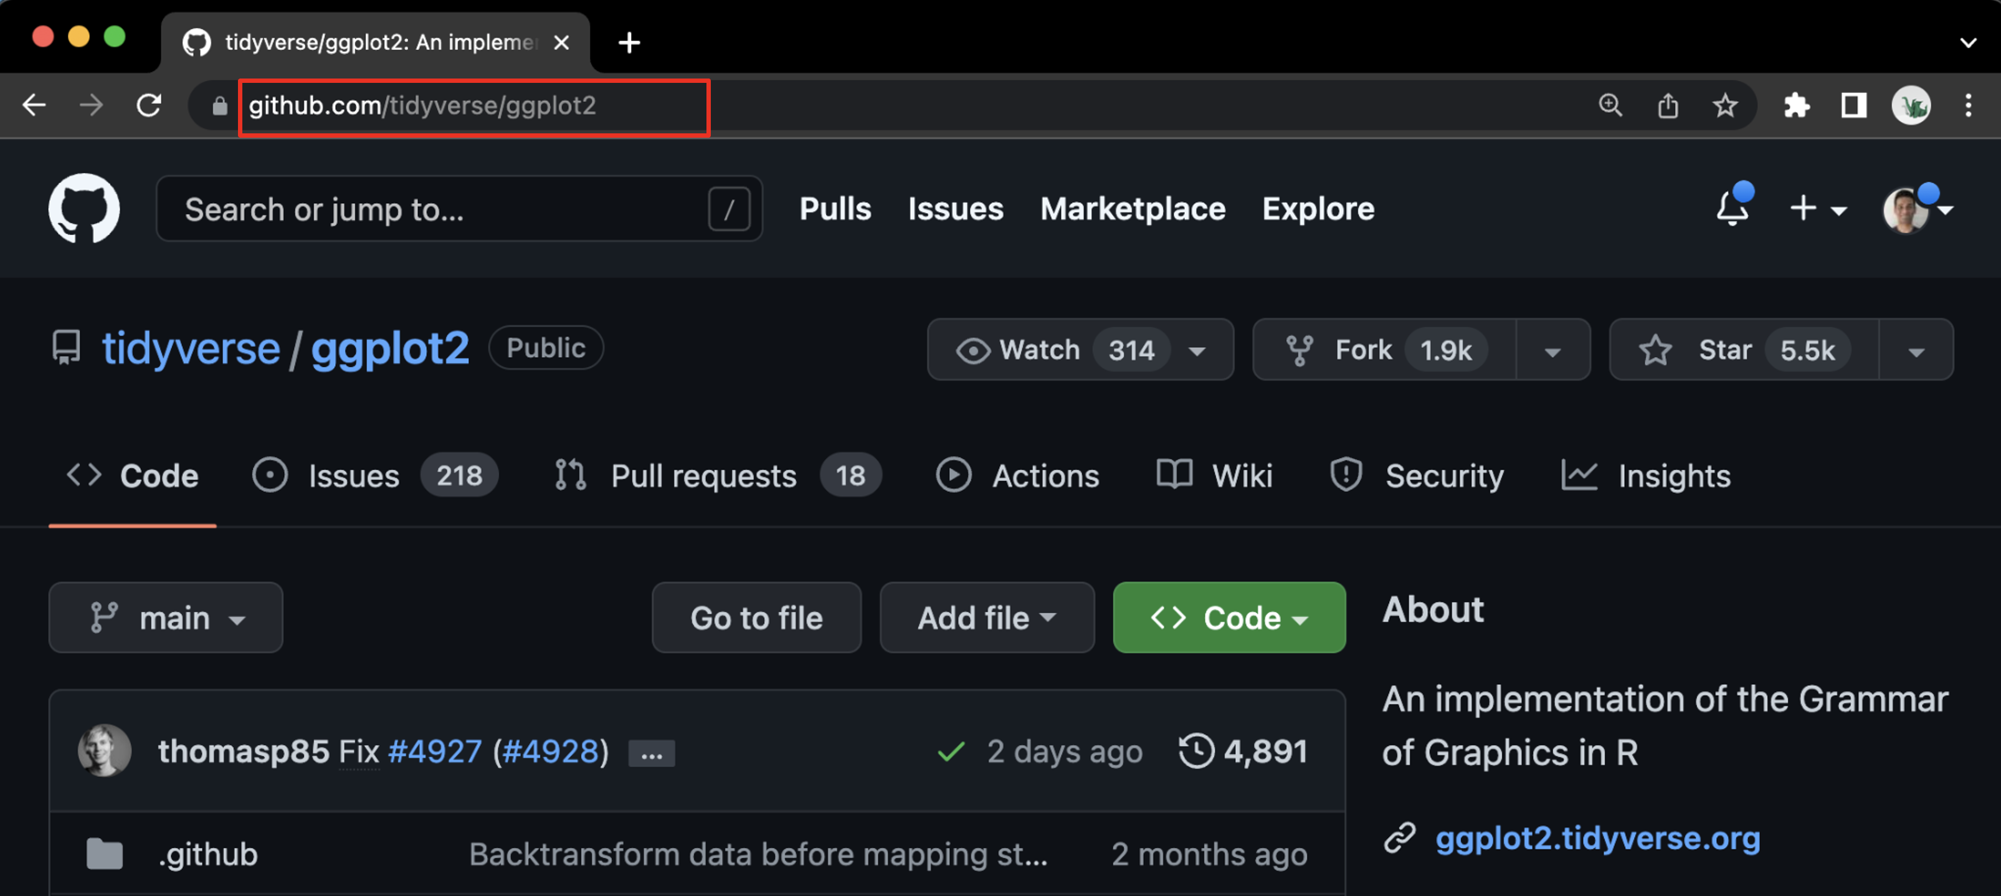Image resolution: width=2001 pixels, height=896 pixels.
Task: Click the share page icon
Action: 1668,105
